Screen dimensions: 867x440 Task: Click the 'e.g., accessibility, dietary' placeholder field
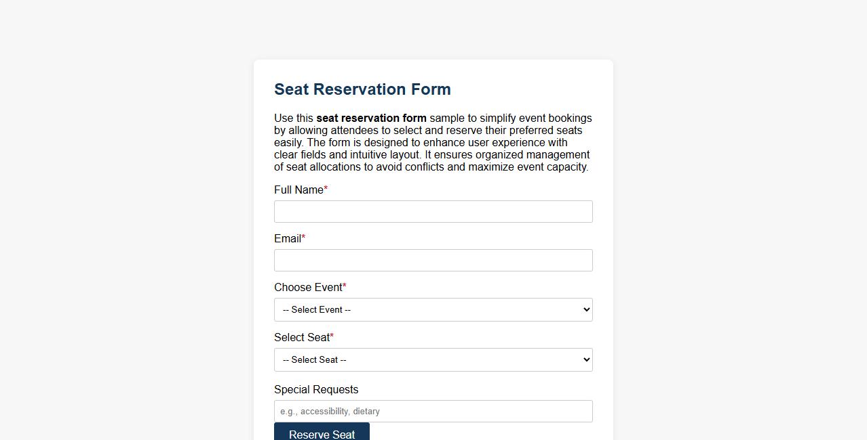tap(433, 411)
